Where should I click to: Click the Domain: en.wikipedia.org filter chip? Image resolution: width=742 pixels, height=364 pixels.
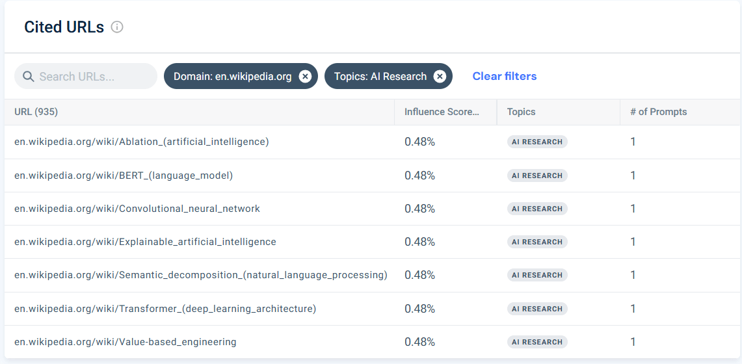(x=241, y=76)
